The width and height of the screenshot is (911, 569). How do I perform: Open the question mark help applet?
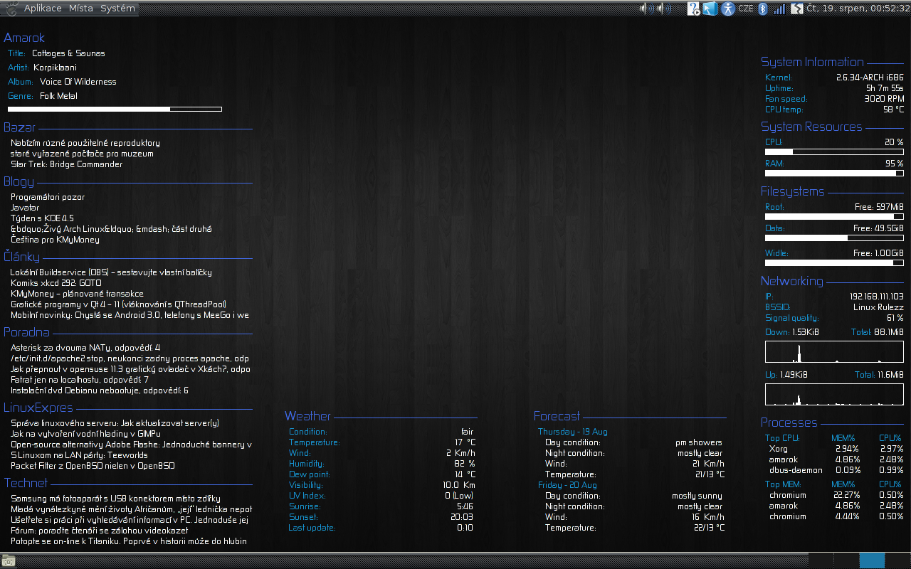(693, 9)
